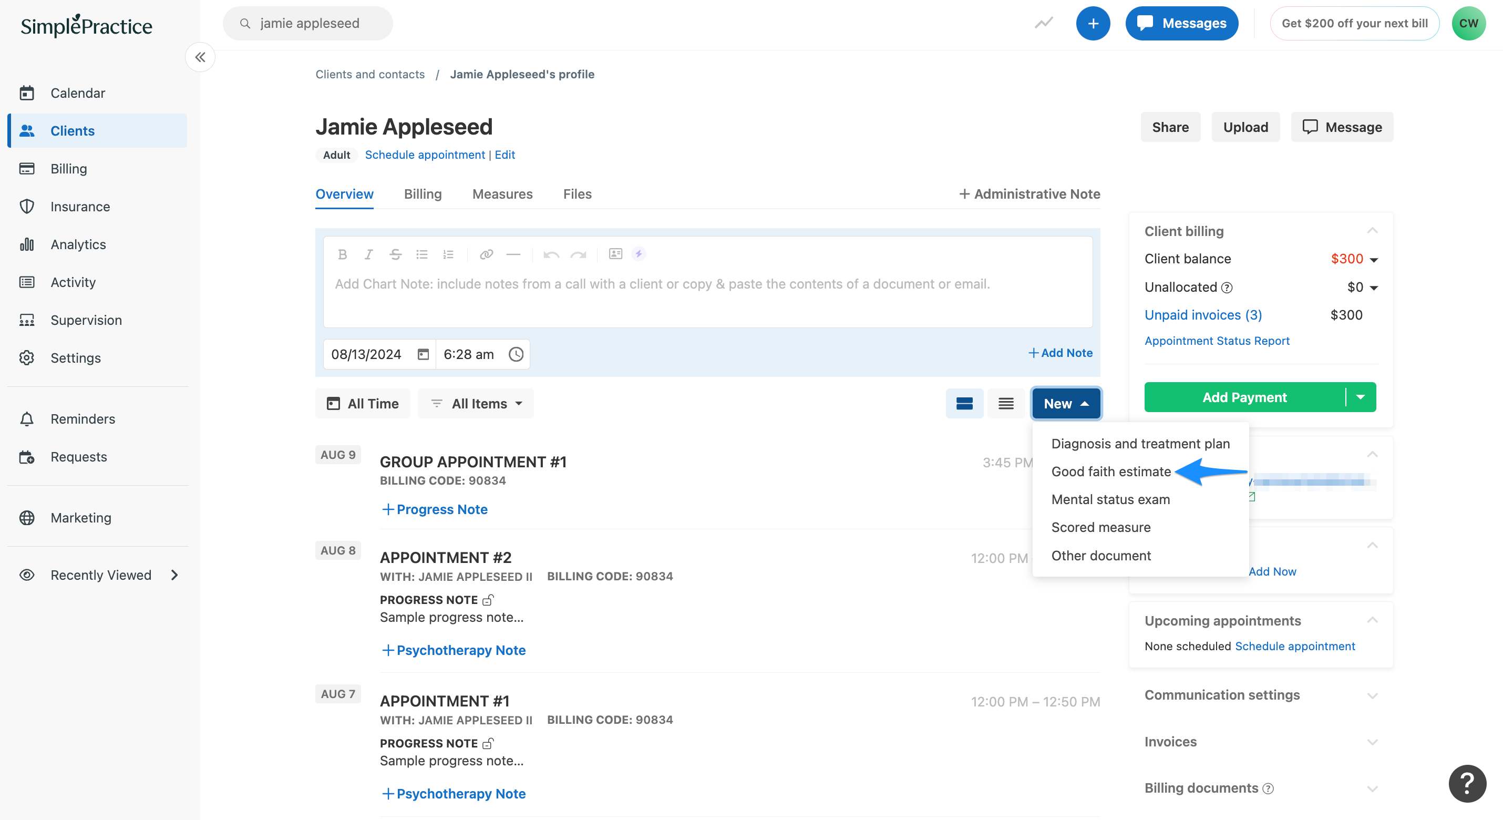The image size is (1503, 820).
Task: Open the All Items filter dropdown
Action: tap(476, 403)
